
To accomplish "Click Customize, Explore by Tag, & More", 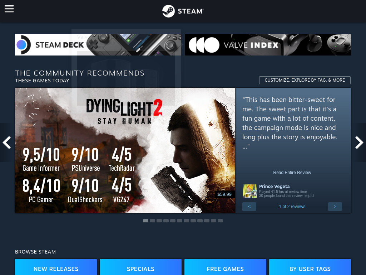I will pyautogui.click(x=305, y=80).
